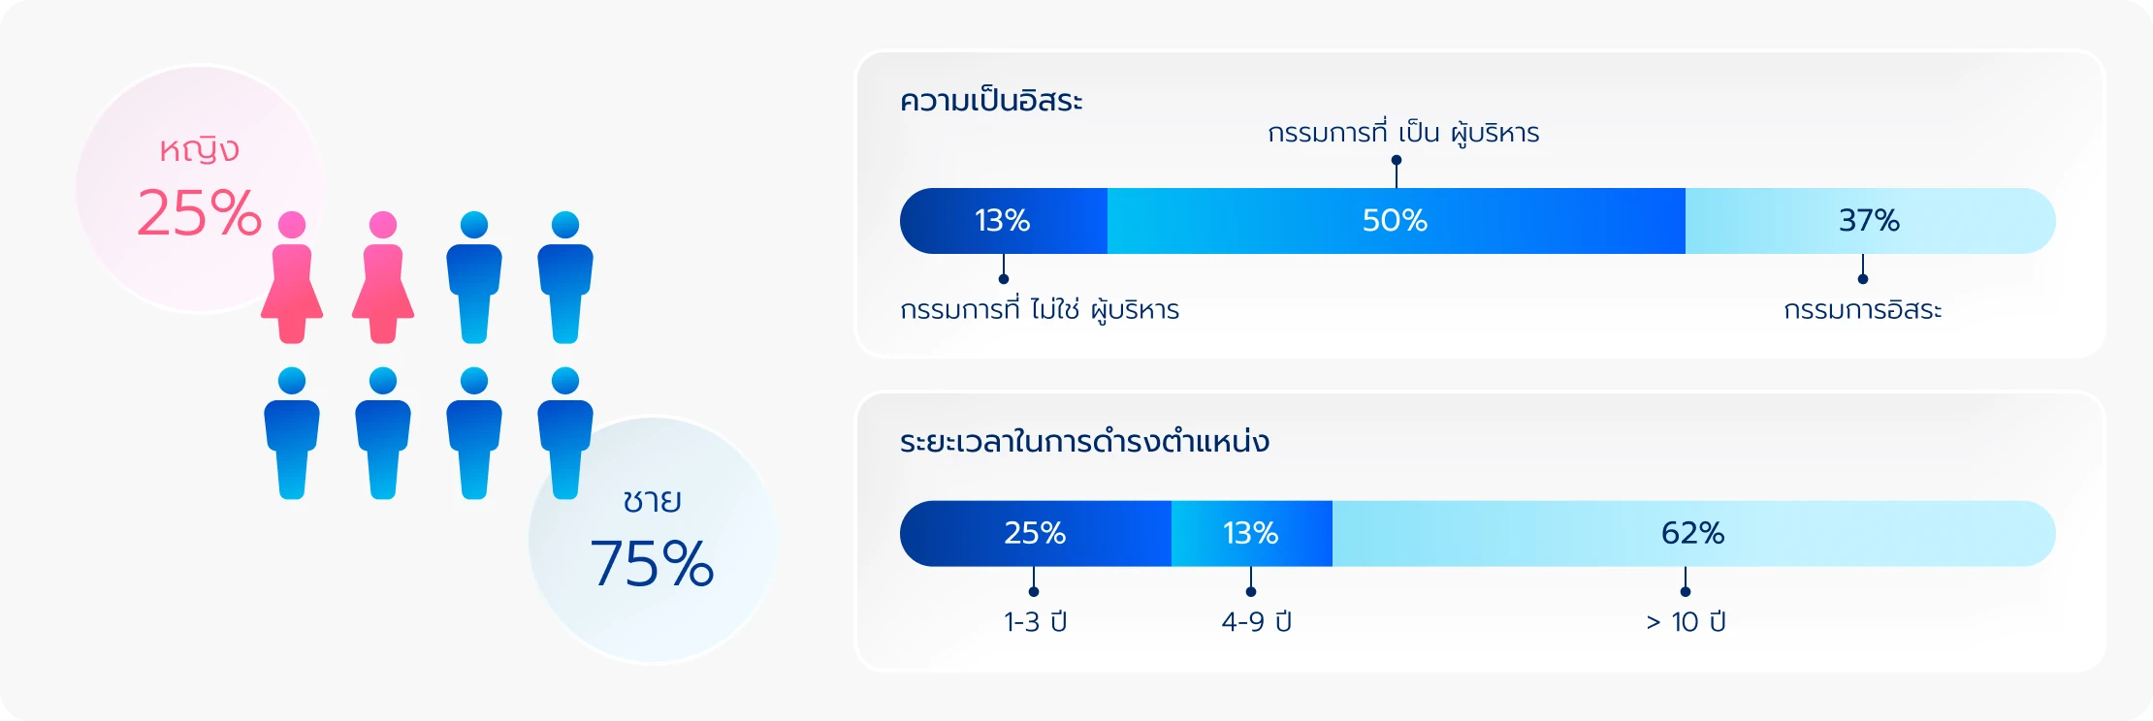Image resolution: width=2153 pixels, height=721 pixels.
Task: Click the กรรมการอิสระ label
Action: click(1863, 310)
